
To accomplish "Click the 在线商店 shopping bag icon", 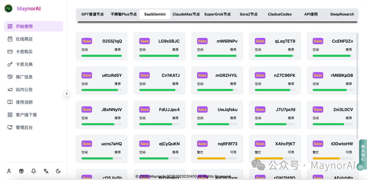I will tap(10, 39).
